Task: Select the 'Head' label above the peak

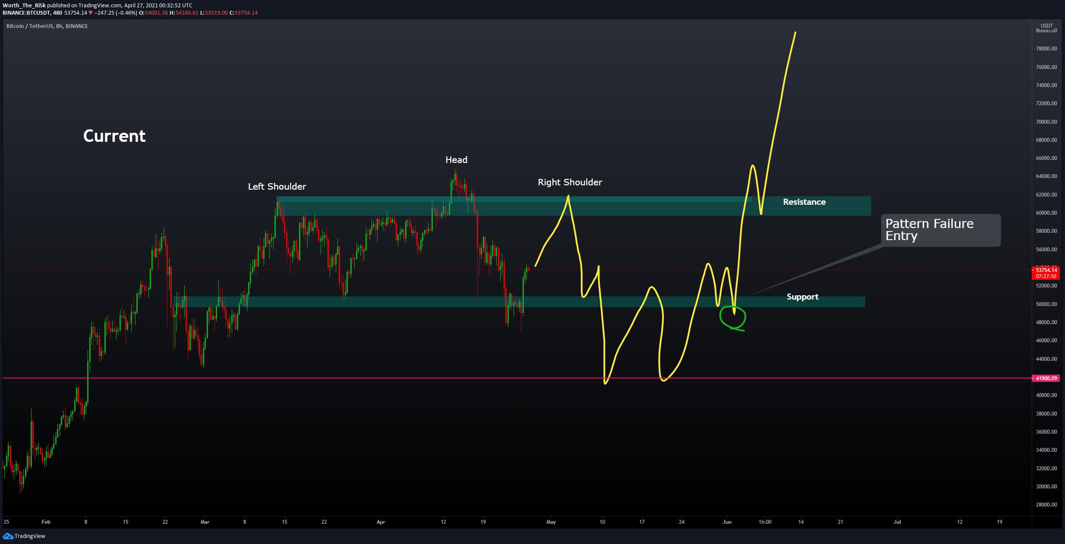Action: click(x=456, y=159)
